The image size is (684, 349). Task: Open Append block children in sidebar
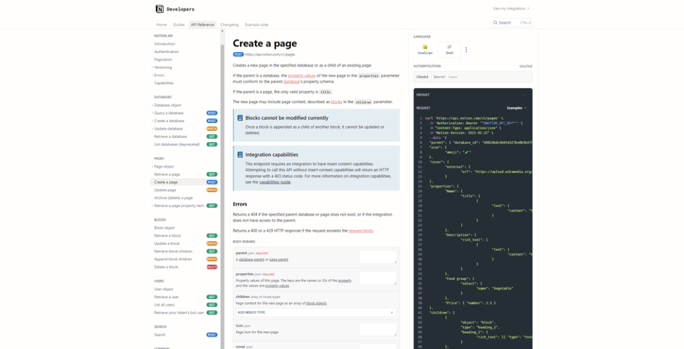173,259
